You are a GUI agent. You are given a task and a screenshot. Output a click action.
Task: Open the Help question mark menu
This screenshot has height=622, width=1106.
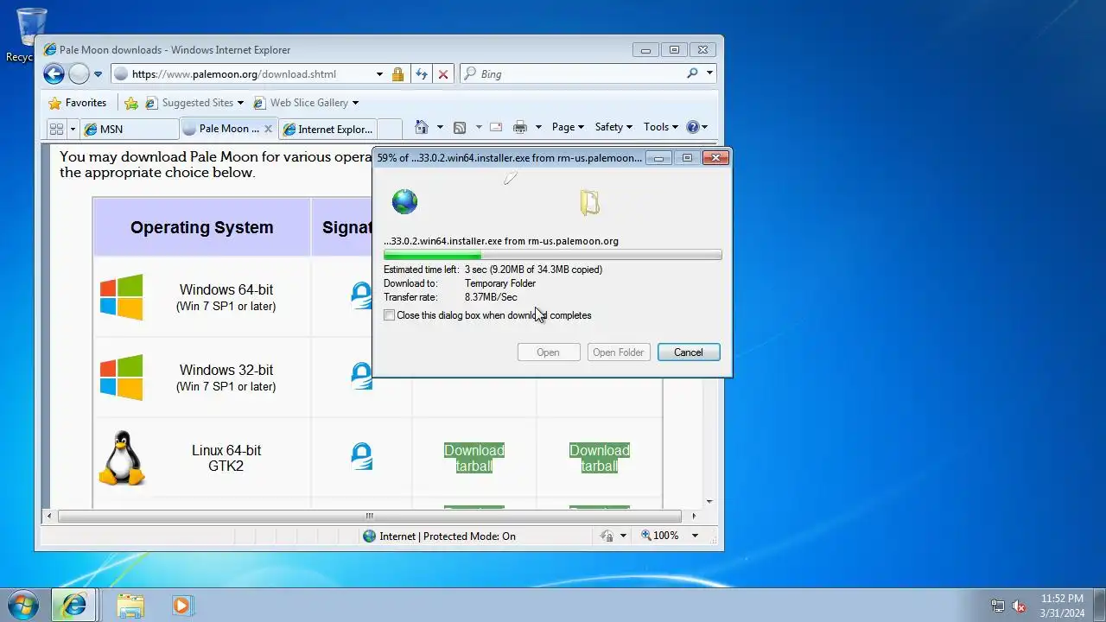pyautogui.click(x=696, y=127)
